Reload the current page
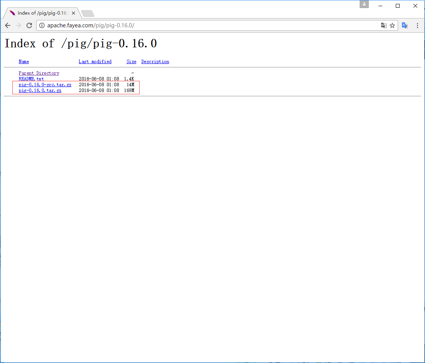The width and height of the screenshot is (425, 363). coord(29,25)
